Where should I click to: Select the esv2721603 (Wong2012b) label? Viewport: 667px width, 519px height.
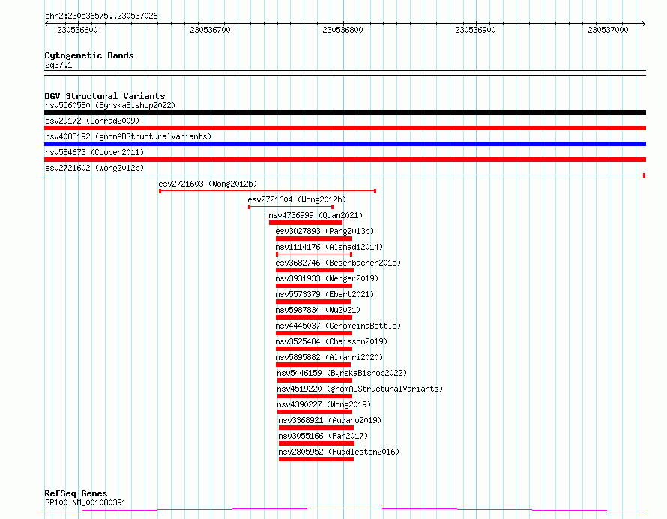pos(208,184)
